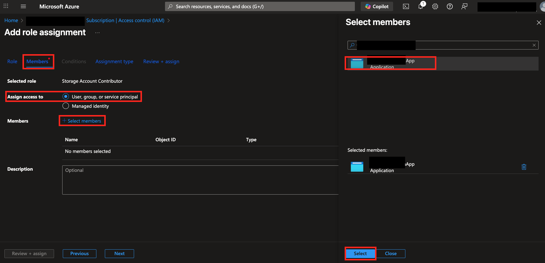Open the help question mark icon

tap(450, 6)
